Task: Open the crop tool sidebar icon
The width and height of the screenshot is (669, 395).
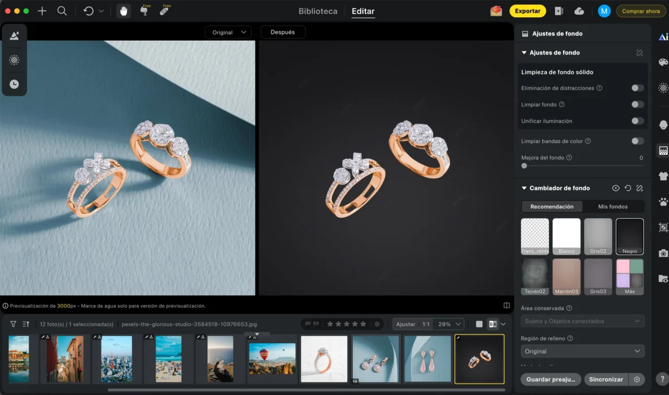Action: (663, 227)
